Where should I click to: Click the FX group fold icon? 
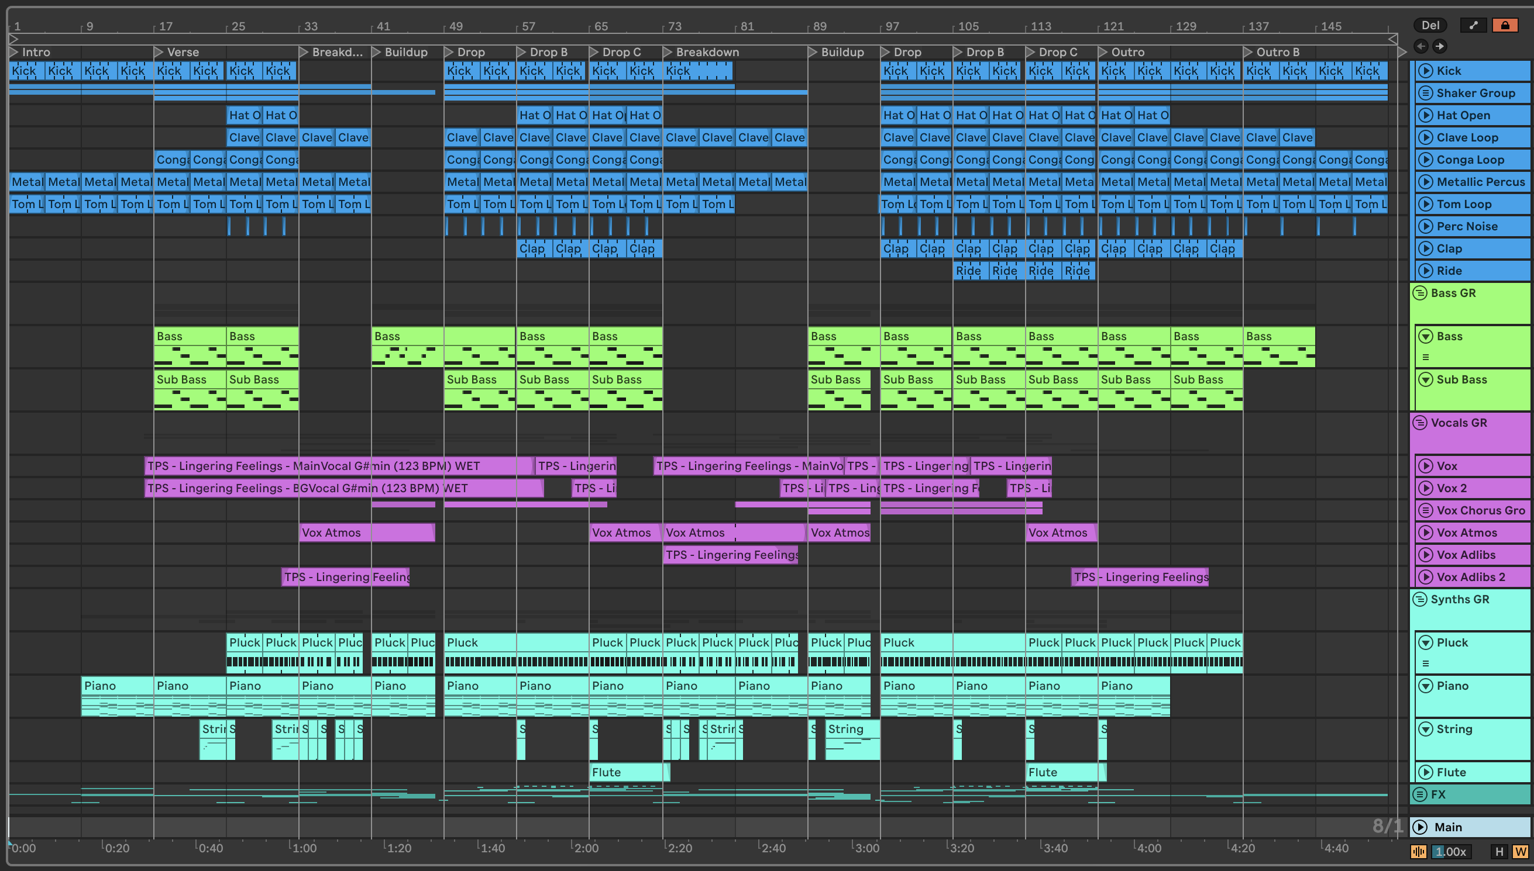coord(1421,794)
